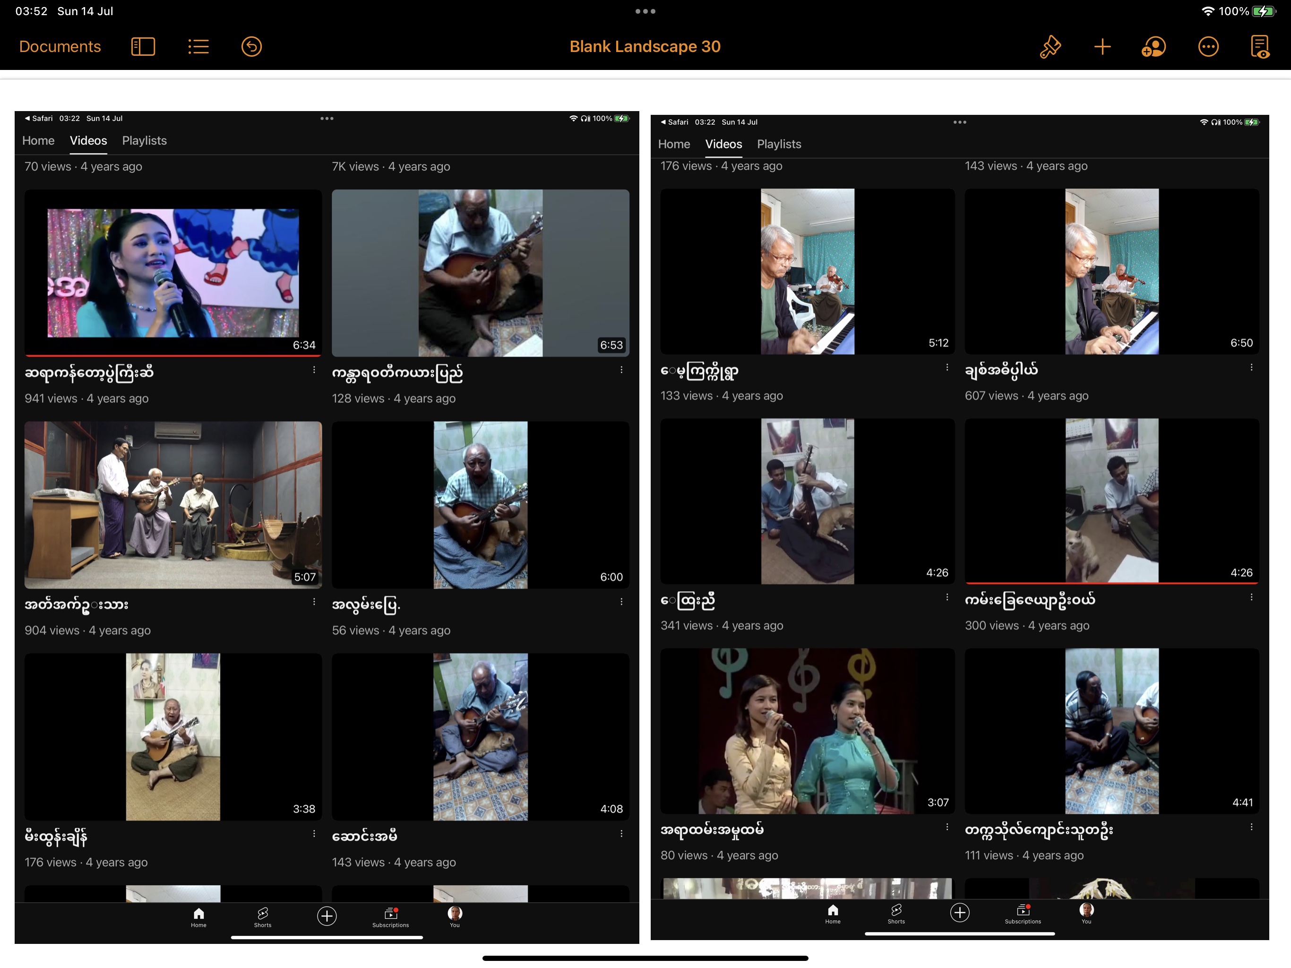
Task: Tap the Undo arrow icon
Action: coord(251,47)
